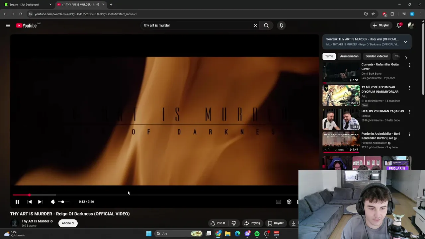425x239 pixels.
Task: Bookmark this page with the star
Action: coord(373,14)
